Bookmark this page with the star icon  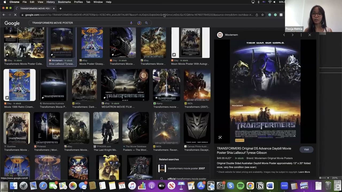pos(263,15)
